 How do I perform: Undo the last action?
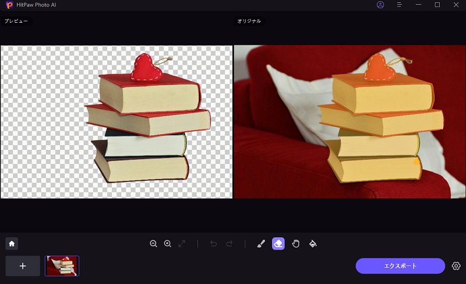coord(213,244)
